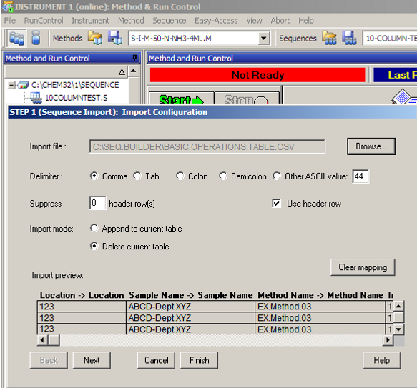Select the Semicolon delimiter option
Screen dimensions: 417x388
tap(223, 176)
